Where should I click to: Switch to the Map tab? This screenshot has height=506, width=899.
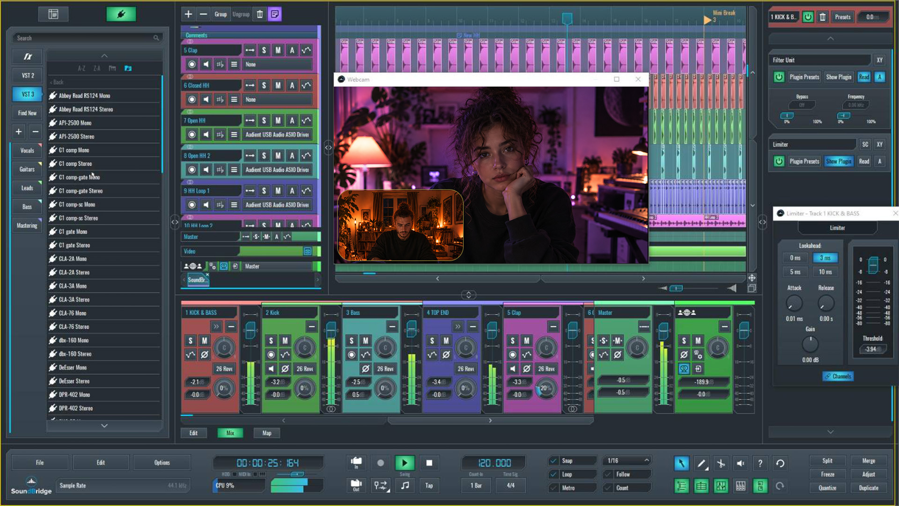click(x=266, y=433)
